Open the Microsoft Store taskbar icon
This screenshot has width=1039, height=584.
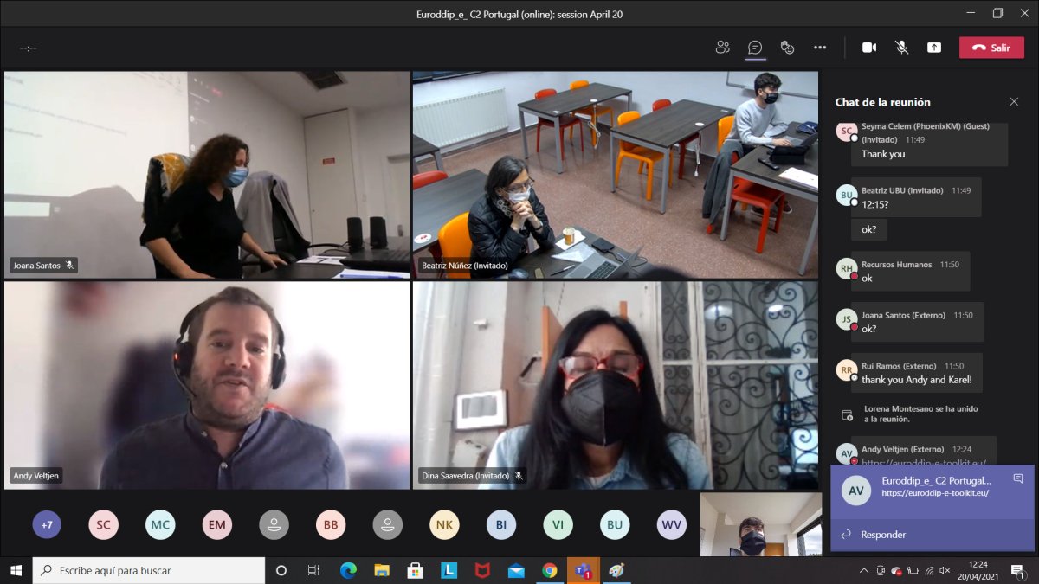pos(415,571)
